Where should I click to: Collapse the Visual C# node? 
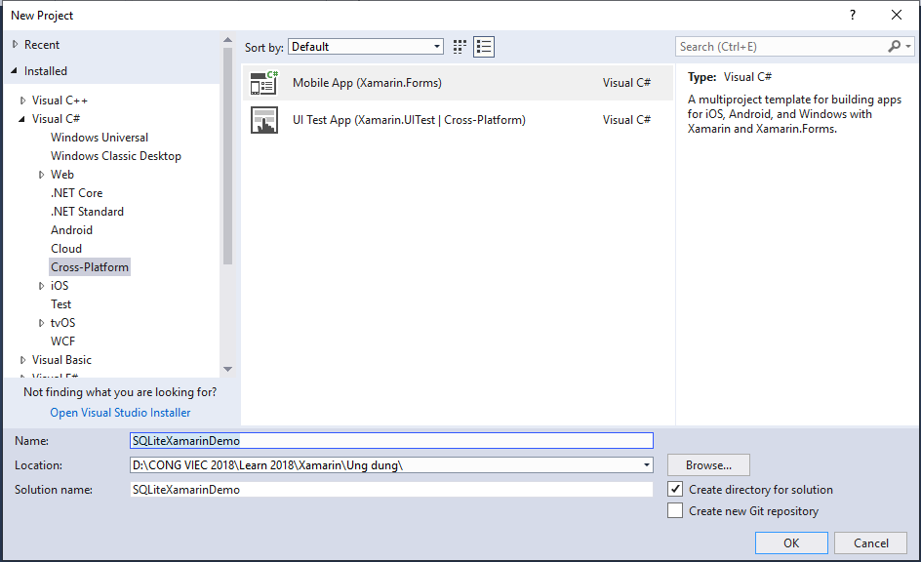21,119
